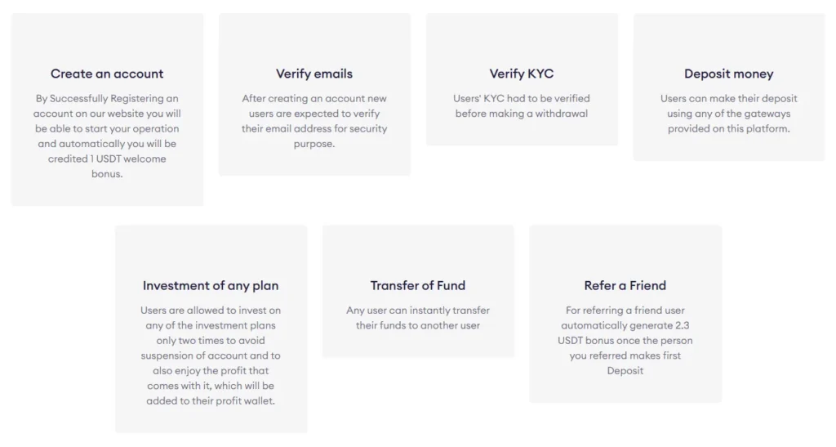Viewport: 836px width, 447px height.
Task: Click the "Refer a Friend" card title
Action: [x=625, y=285]
